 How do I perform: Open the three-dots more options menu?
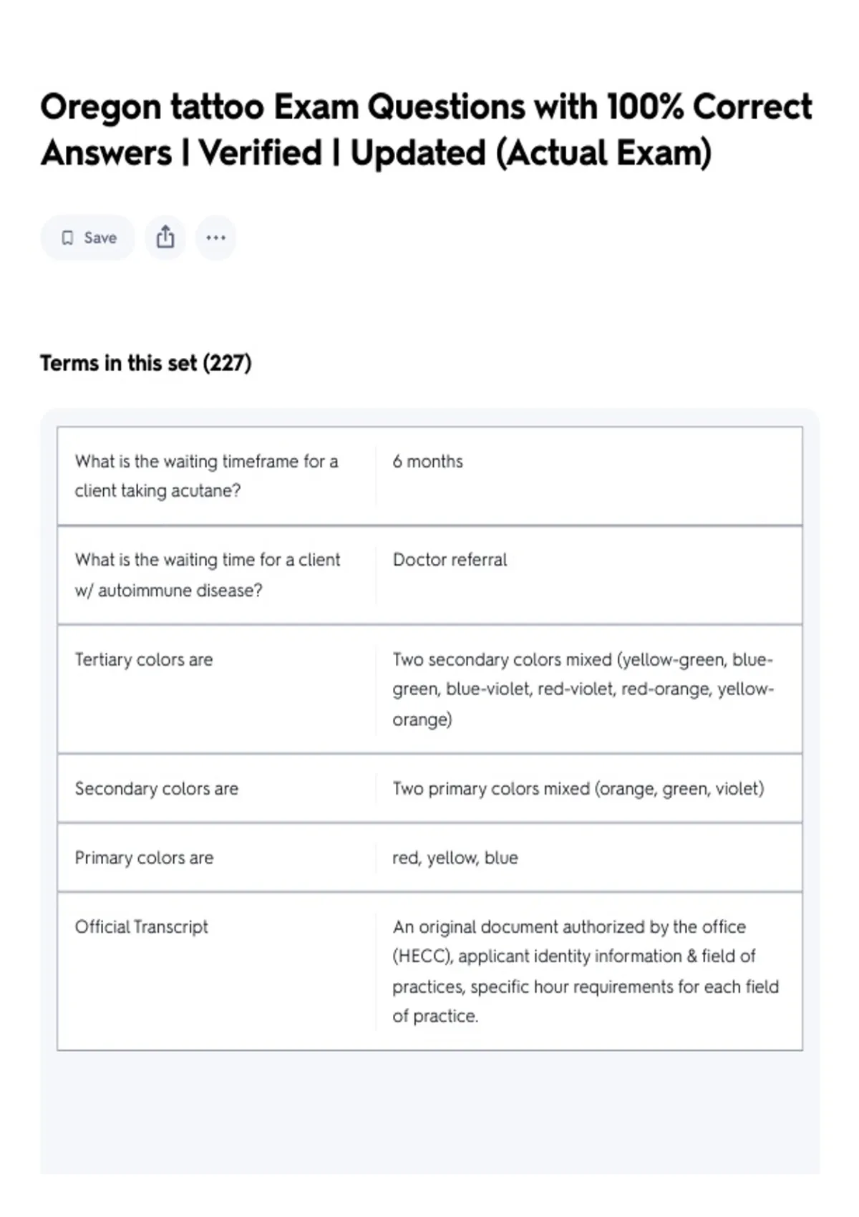(x=215, y=238)
